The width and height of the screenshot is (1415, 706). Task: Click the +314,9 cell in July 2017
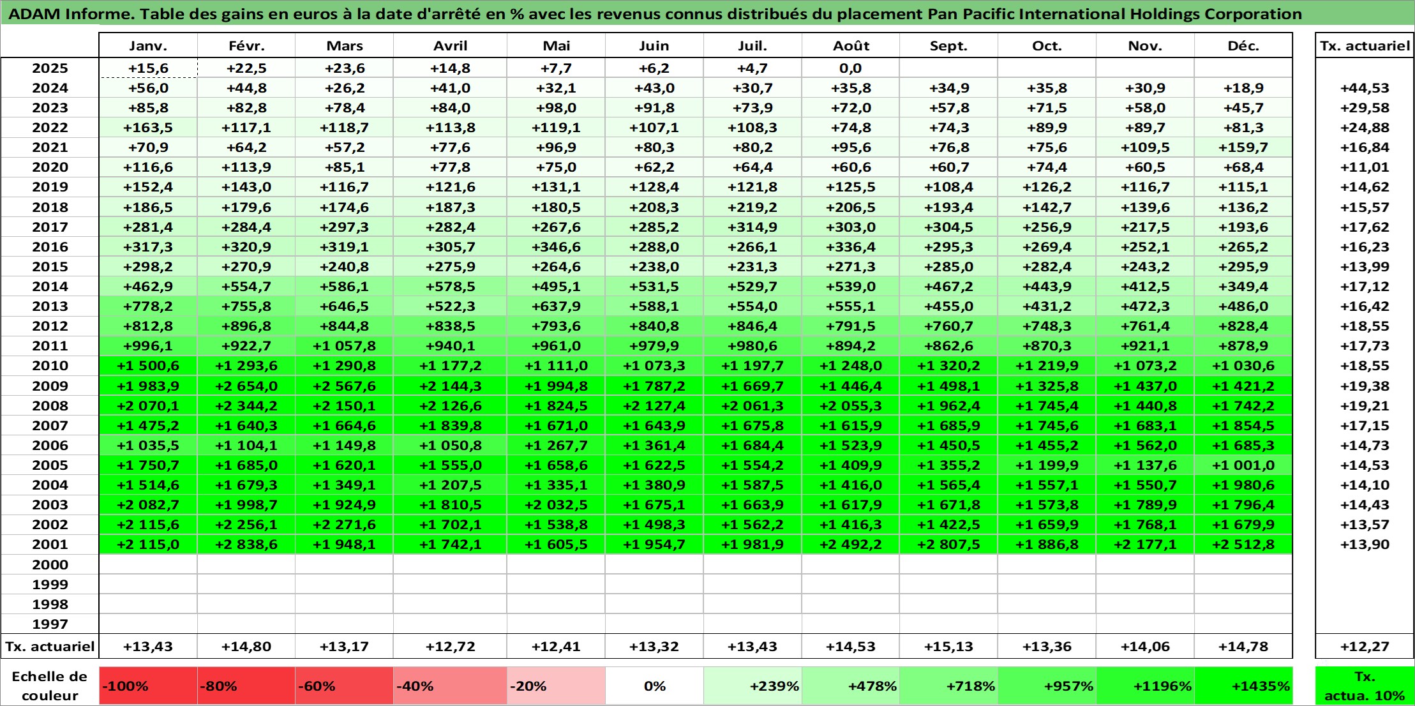pyautogui.click(x=752, y=227)
